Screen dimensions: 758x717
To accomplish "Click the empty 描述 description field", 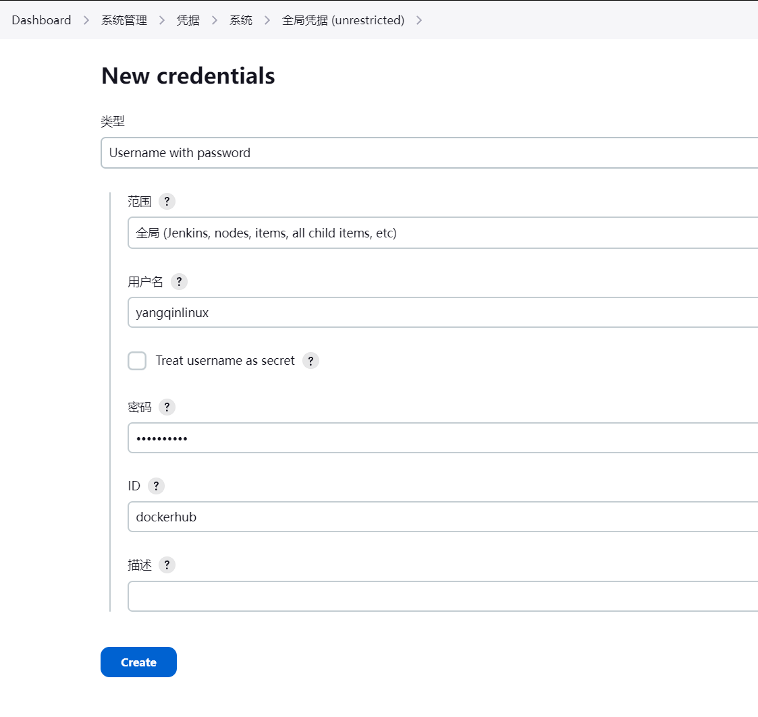I will click(x=443, y=596).
